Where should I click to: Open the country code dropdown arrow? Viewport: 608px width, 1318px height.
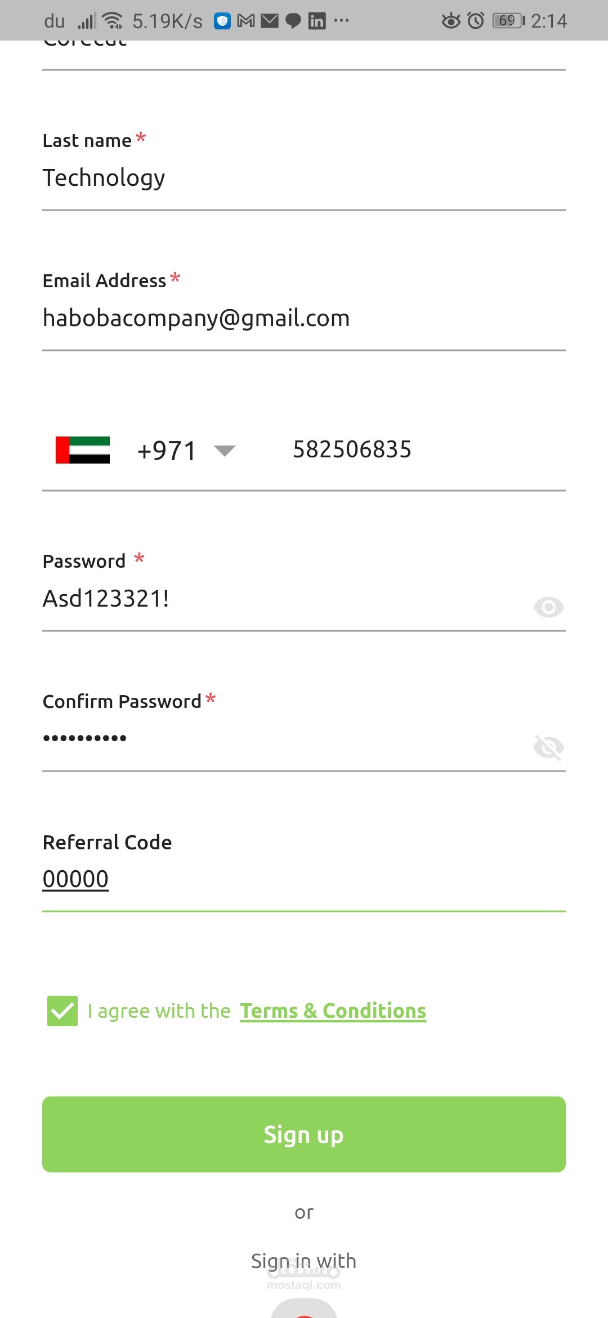coord(225,451)
